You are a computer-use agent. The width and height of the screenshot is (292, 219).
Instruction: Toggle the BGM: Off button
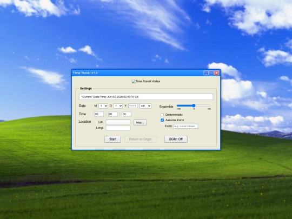click(x=176, y=139)
